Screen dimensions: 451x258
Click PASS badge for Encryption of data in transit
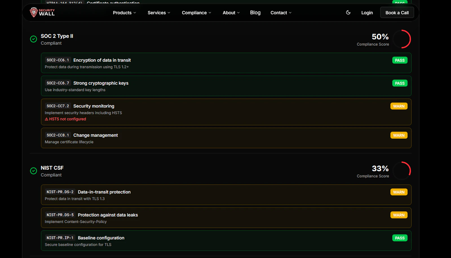[400, 60]
